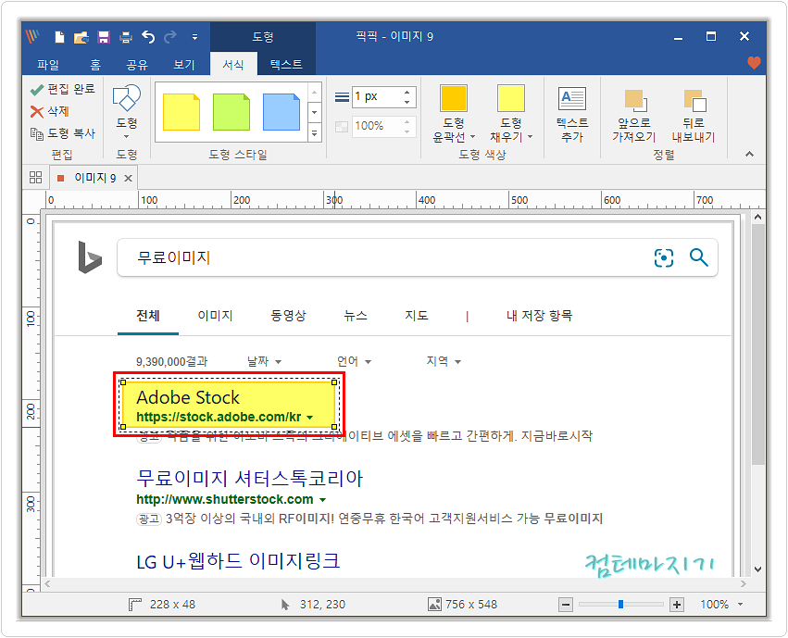Choose the blue note shape style
The height and width of the screenshot is (638, 788).
click(281, 112)
